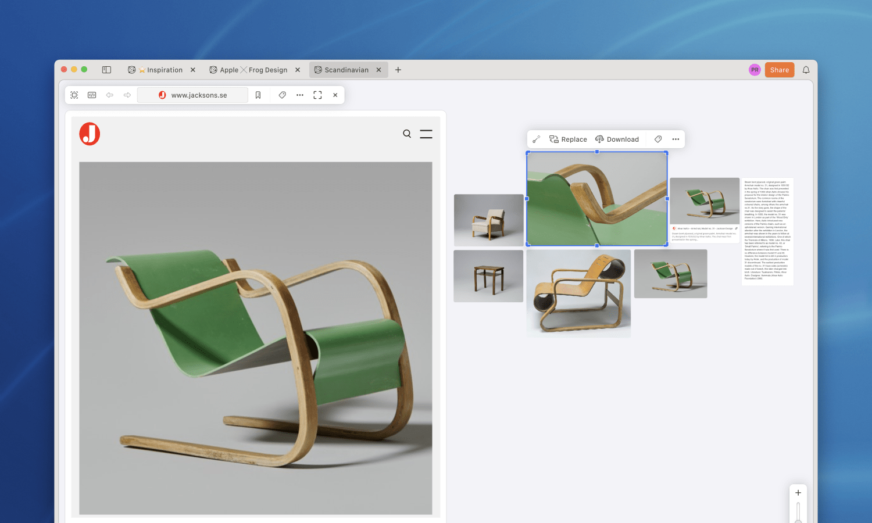Select the cropped green chair close-up image
The width and height of the screenshot is (872, 523).
(x=597, y=199)
